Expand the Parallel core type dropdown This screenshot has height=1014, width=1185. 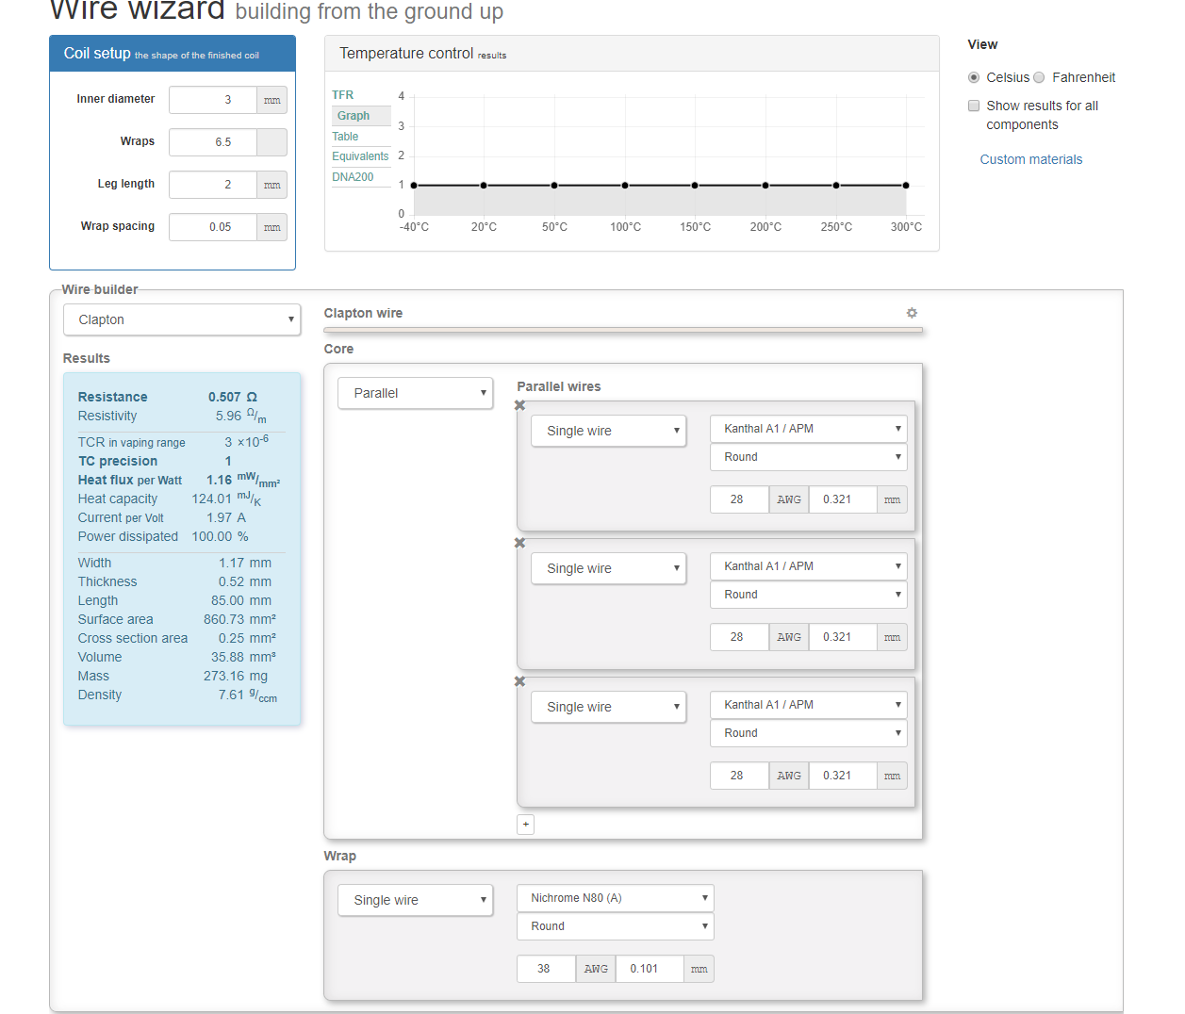[415, 393]
